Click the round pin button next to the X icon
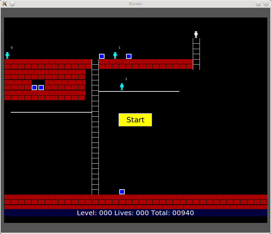The height and width of the screenshot is (234, 271). tap(12, 3)
